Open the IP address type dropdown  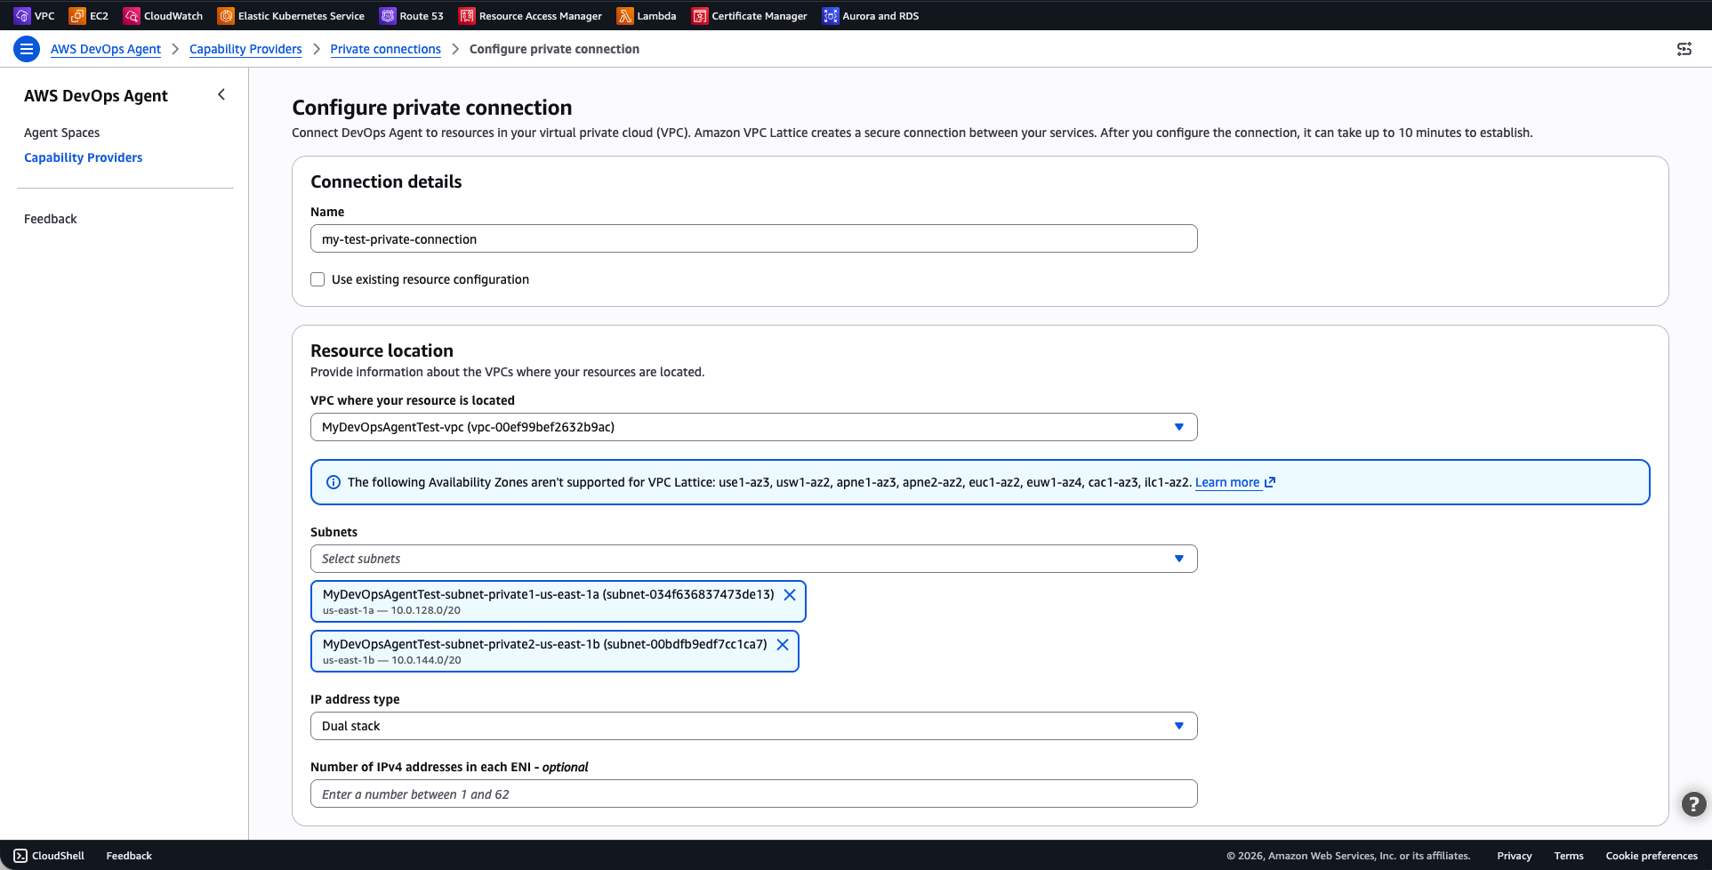pos(753,726)
